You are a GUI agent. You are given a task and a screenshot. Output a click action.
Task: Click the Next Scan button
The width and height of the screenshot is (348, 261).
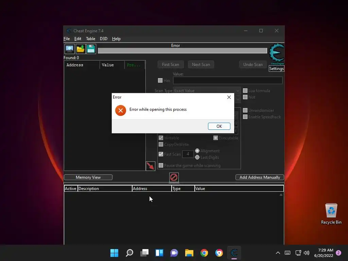tap(201, 65)
